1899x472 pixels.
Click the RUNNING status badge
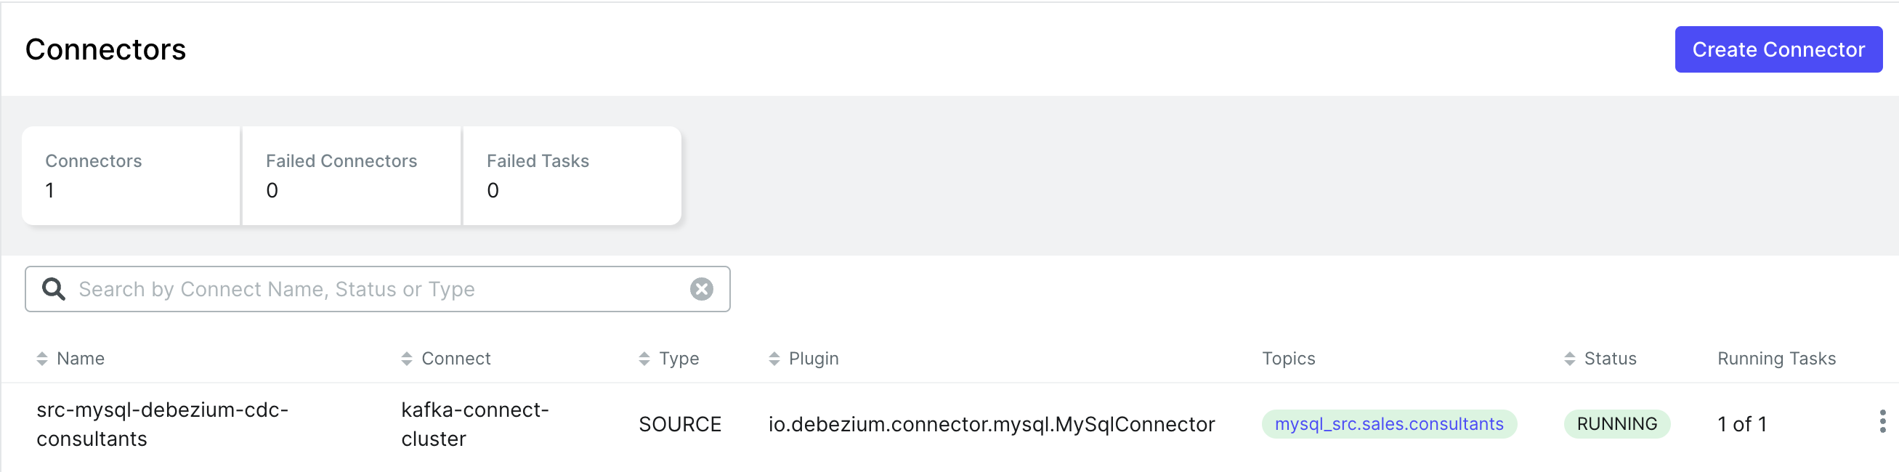tap(1616, 424)
